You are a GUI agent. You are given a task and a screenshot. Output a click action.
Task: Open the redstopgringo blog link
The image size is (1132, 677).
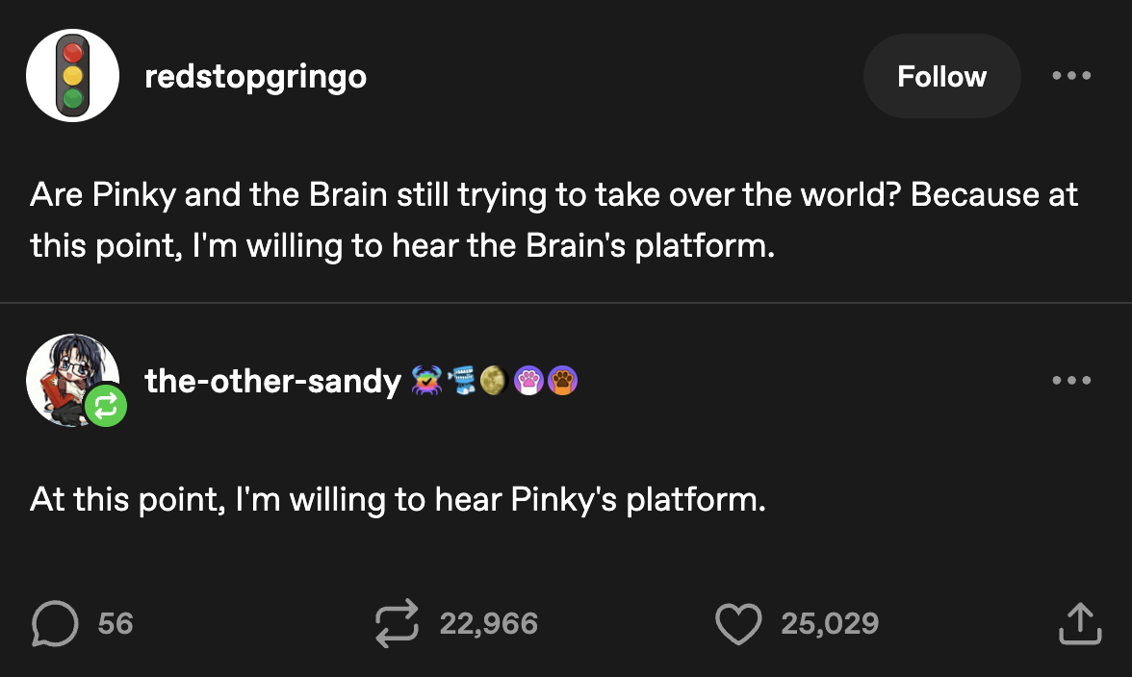tap(255, 77)
